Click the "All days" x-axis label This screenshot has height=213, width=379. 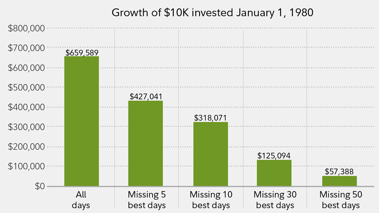point(81,200)
